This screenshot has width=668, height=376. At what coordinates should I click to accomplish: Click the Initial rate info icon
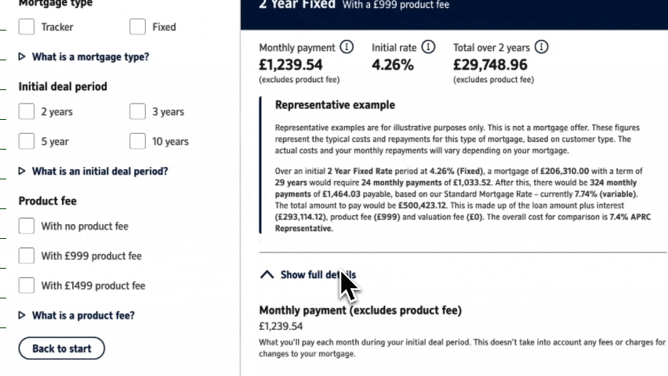428,48
